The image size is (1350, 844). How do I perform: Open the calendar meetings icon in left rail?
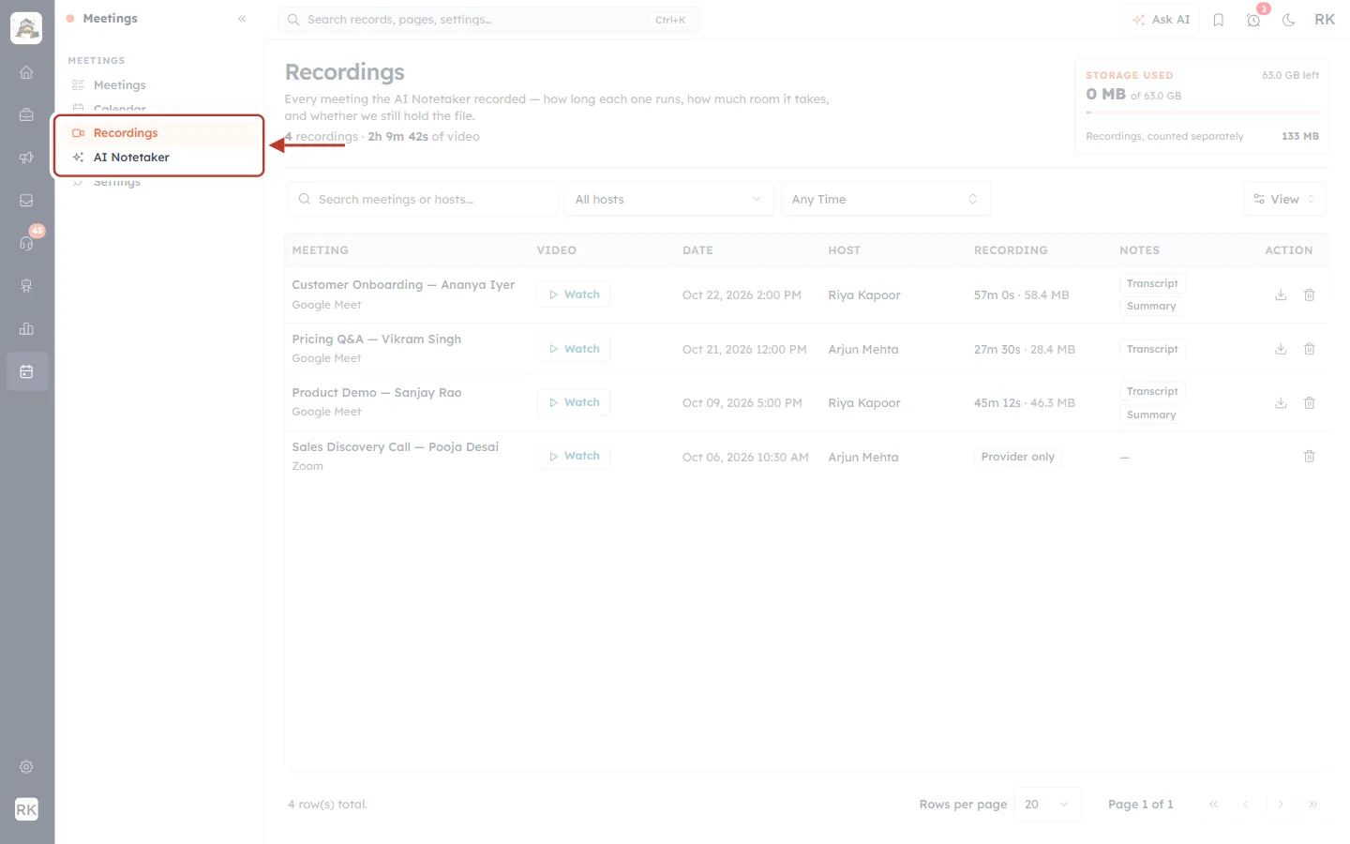[x=26, y=371]
